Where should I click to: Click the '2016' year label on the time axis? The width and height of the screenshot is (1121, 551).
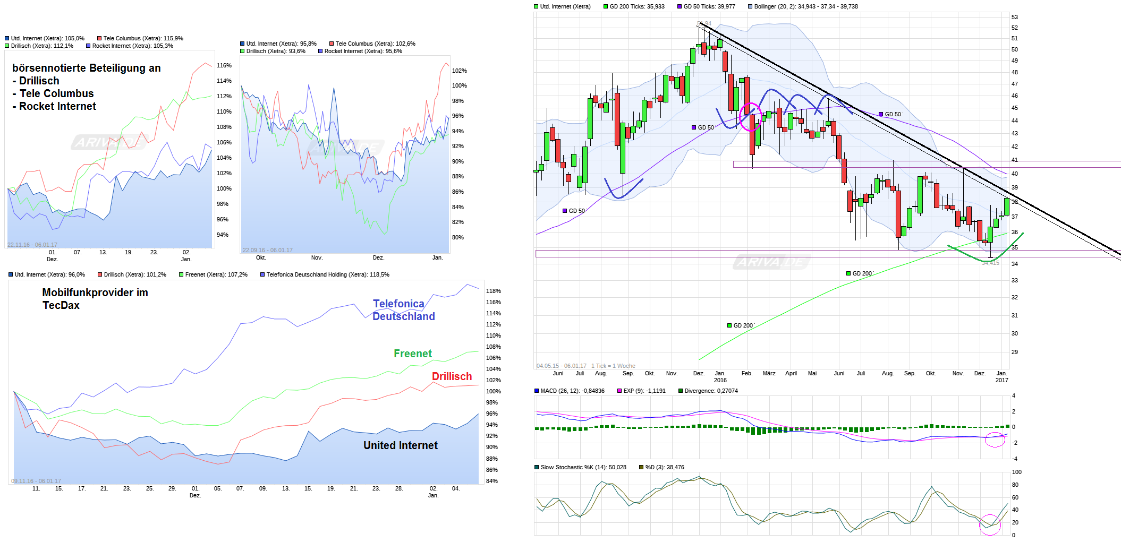[720, 381]
